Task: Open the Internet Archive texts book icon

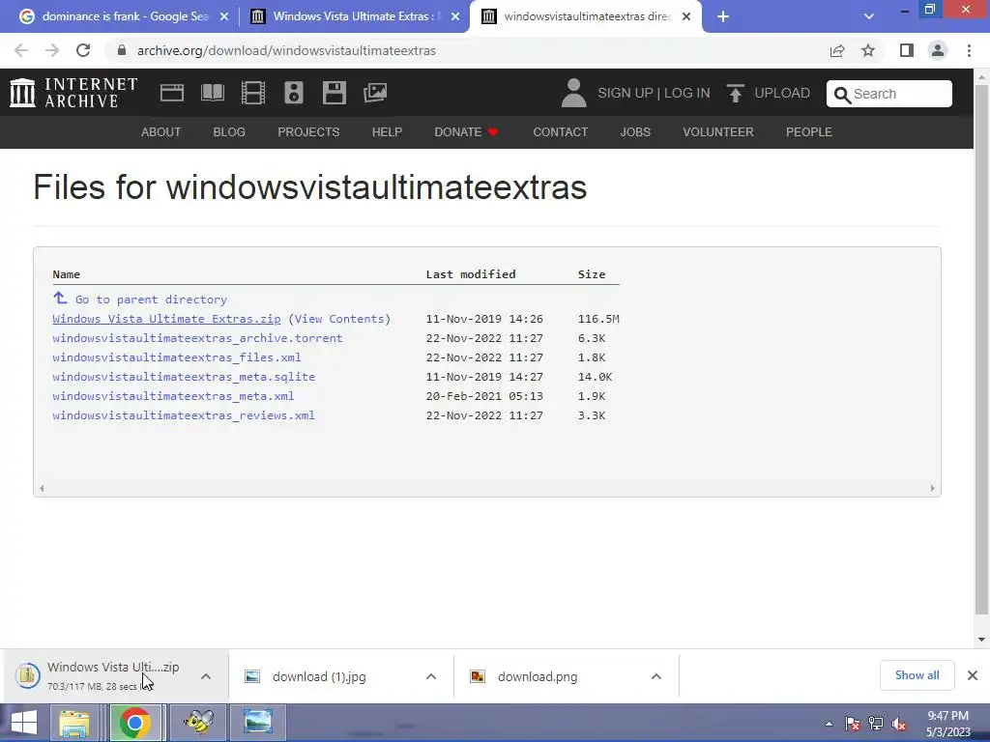Action: 213,93
